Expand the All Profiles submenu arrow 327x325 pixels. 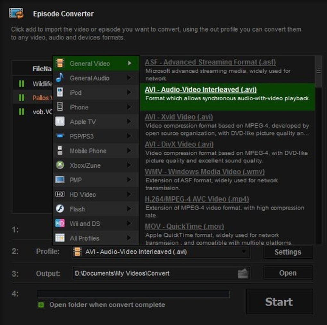coord(129,238)
